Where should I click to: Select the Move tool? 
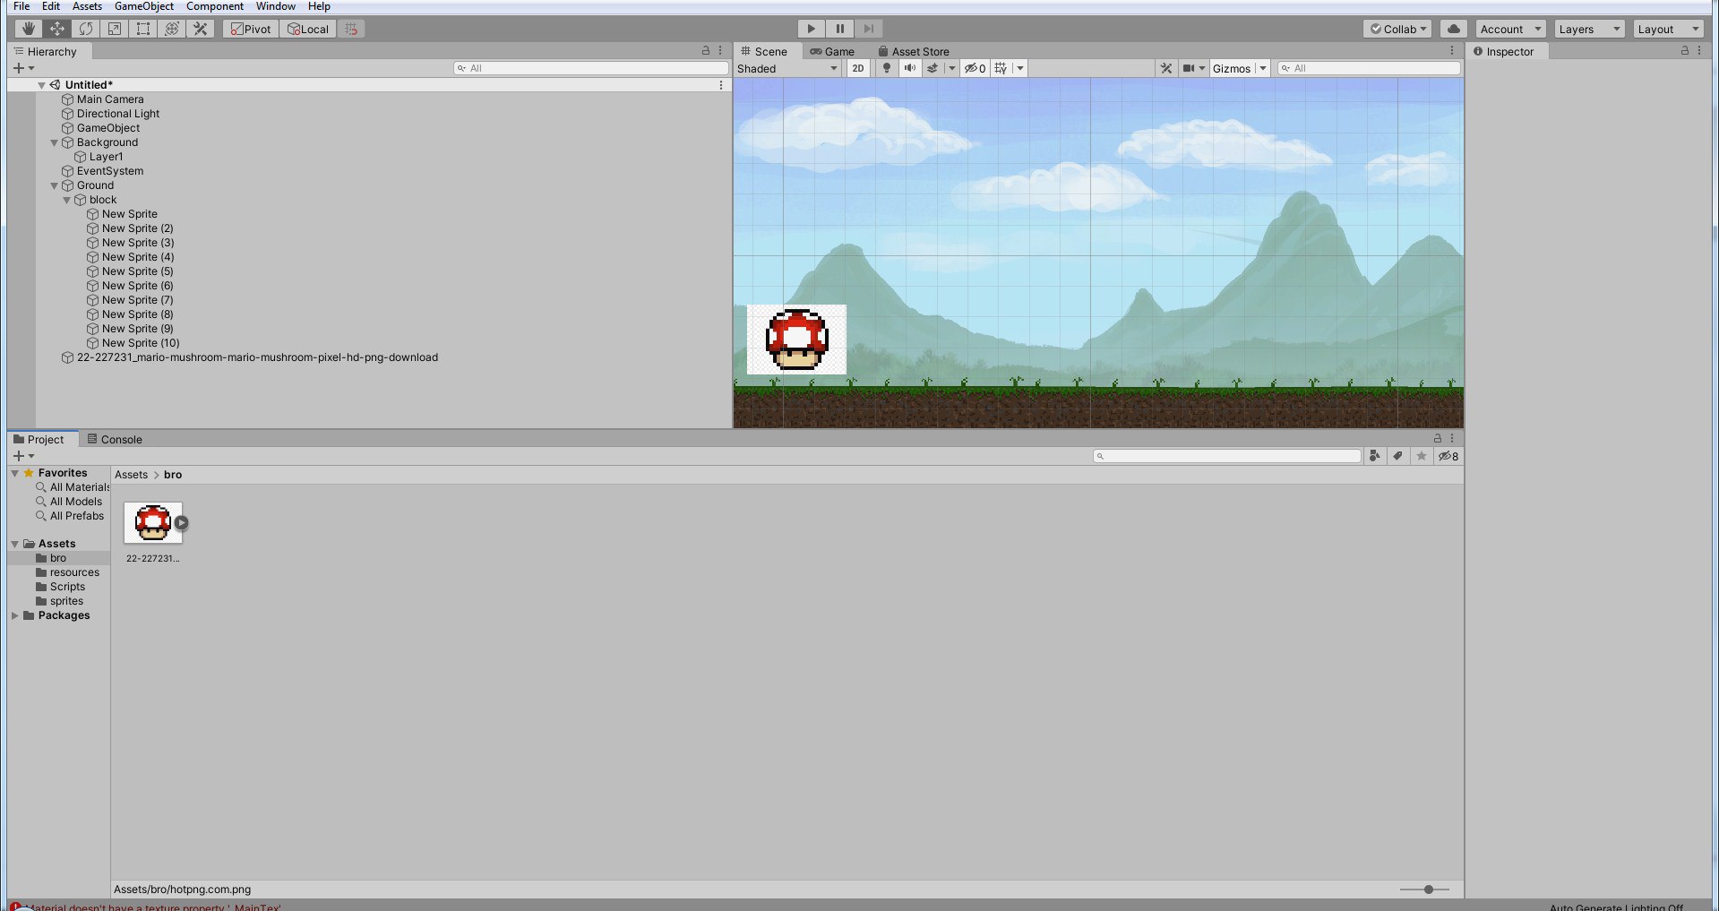click(57, 29)
